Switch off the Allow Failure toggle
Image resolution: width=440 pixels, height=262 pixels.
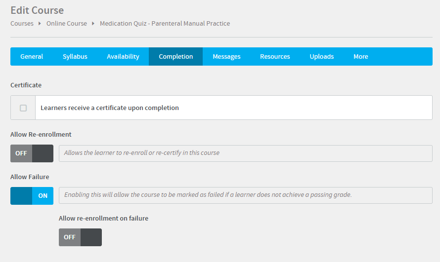[x=32, y=196]
